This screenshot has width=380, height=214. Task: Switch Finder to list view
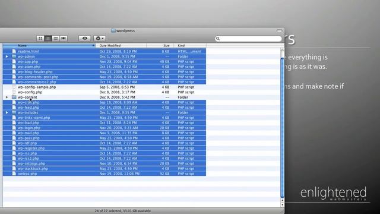tap(48, 38)
